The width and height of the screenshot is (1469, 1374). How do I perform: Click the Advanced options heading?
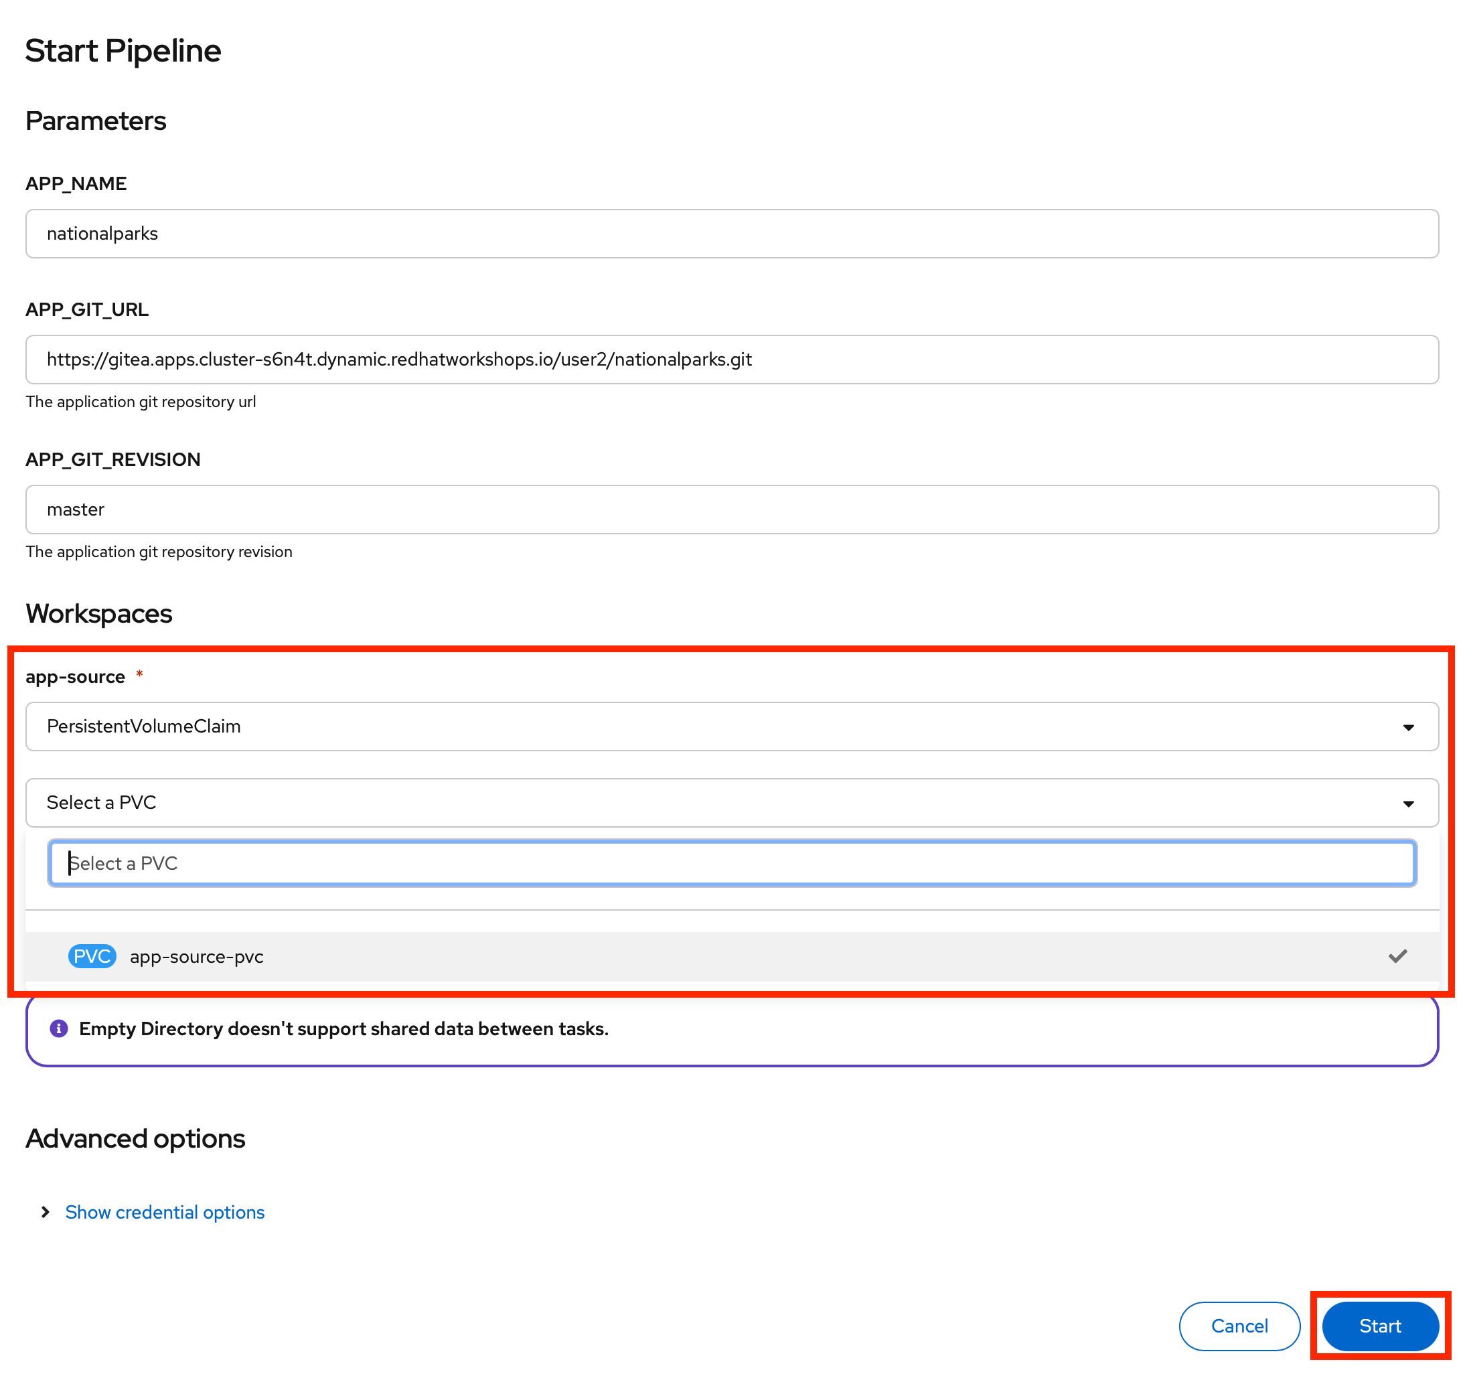click(x=135, y=1138)
